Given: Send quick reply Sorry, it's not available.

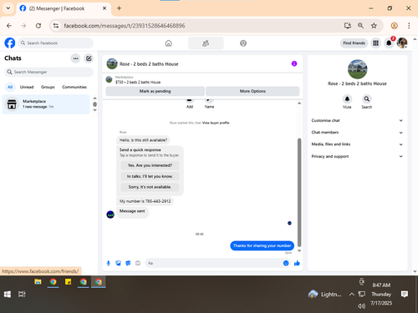Looking at the screenshot, I should pos(150,187).
